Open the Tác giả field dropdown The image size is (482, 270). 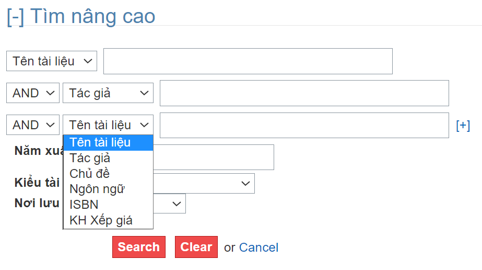(108, 93)
